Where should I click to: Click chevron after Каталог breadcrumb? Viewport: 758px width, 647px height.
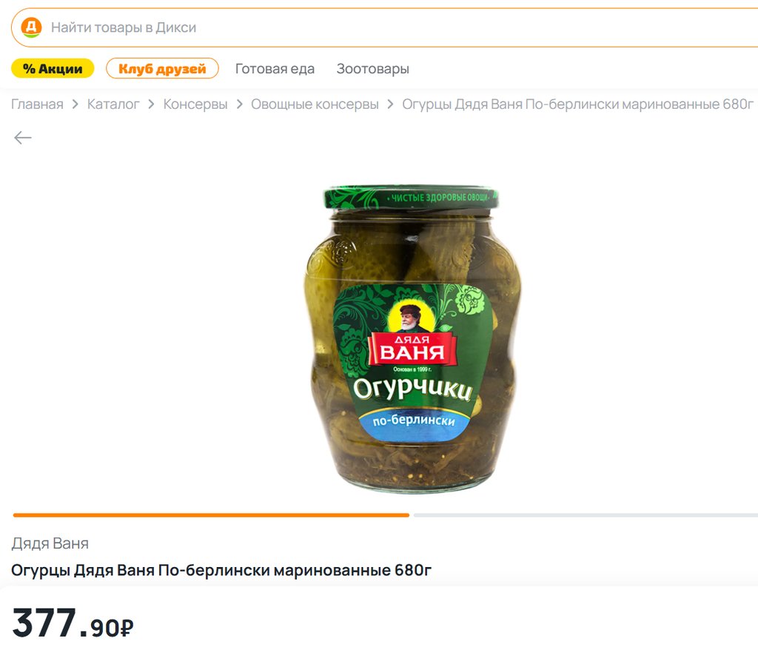tap(151, 104)
